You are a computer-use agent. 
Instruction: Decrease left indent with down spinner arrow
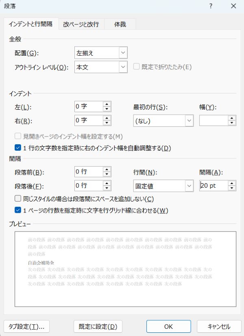click(107, 109)
